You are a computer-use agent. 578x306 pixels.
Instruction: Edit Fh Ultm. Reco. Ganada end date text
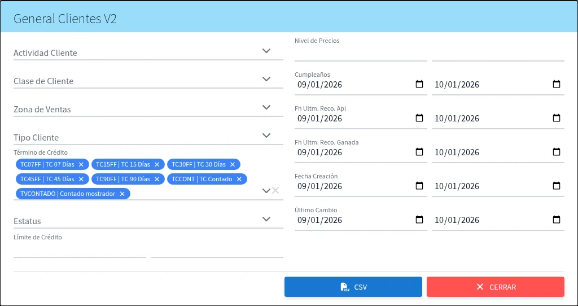tap(457, 152)
